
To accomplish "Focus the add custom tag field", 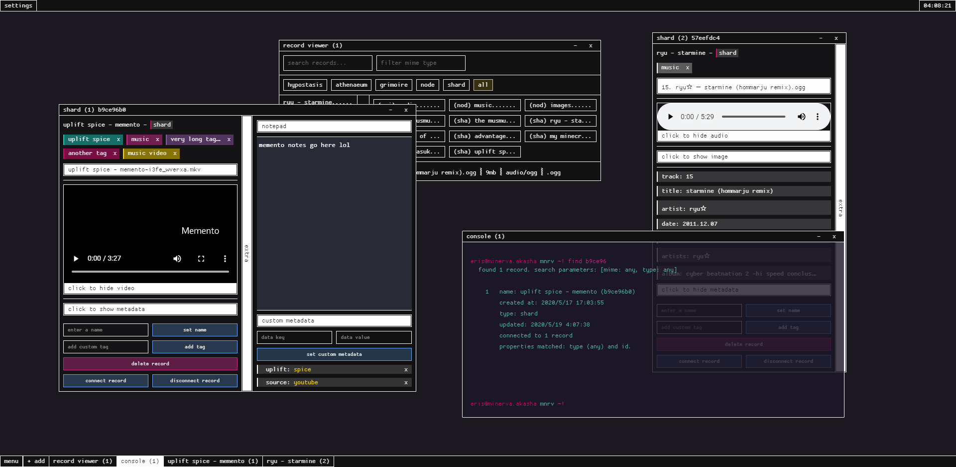I will point(106,347).
